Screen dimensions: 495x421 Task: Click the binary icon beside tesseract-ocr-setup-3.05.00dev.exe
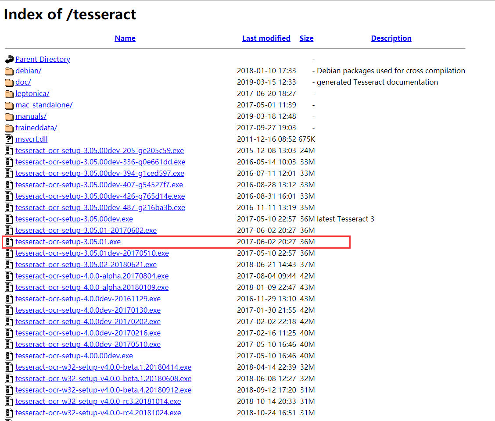(x=9, y=219)
